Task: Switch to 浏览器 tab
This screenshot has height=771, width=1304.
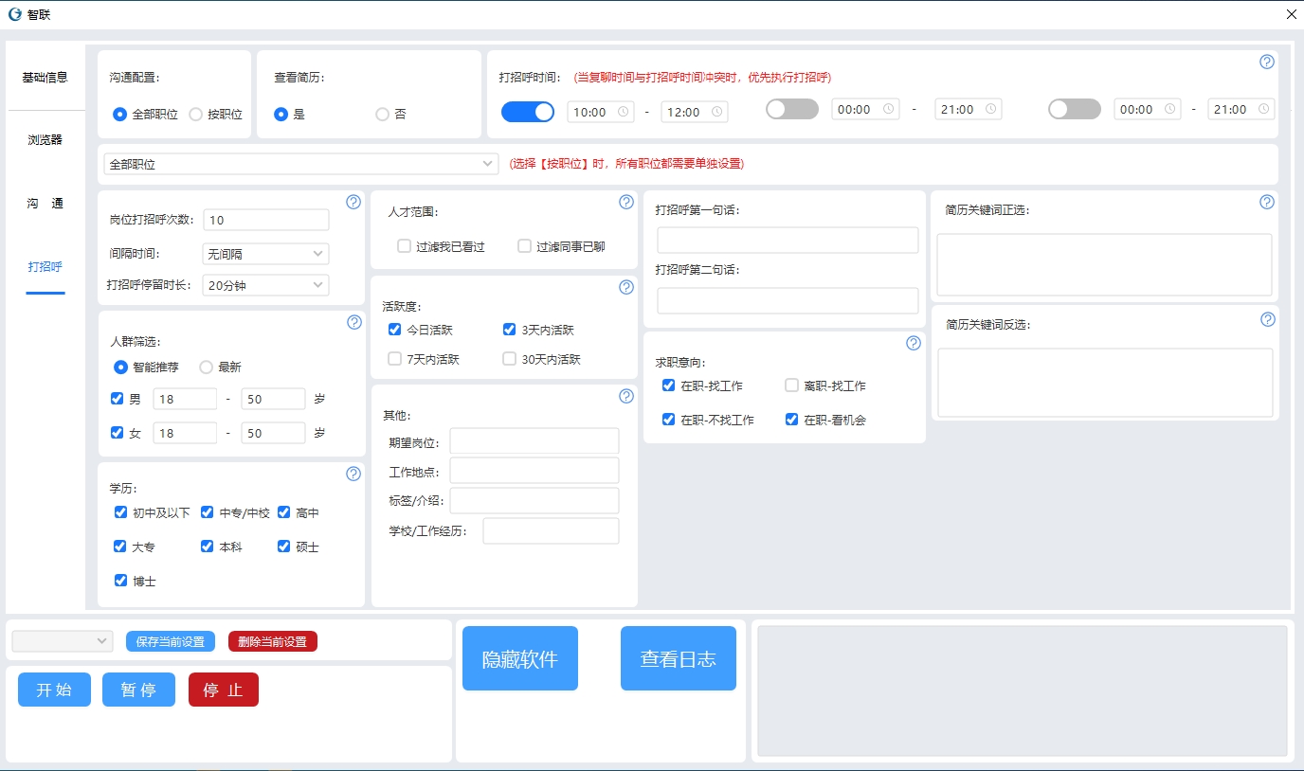Action: coord(45,140)
